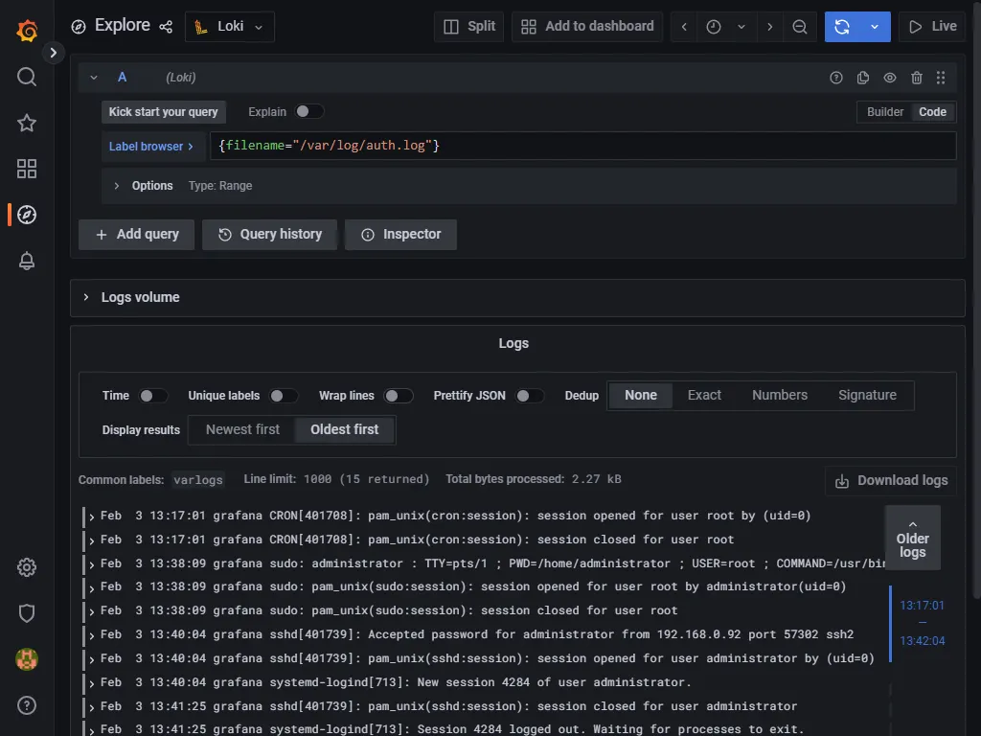Screen dimensions: 981x736
Task: Duplicate query A
Action: 863,78
